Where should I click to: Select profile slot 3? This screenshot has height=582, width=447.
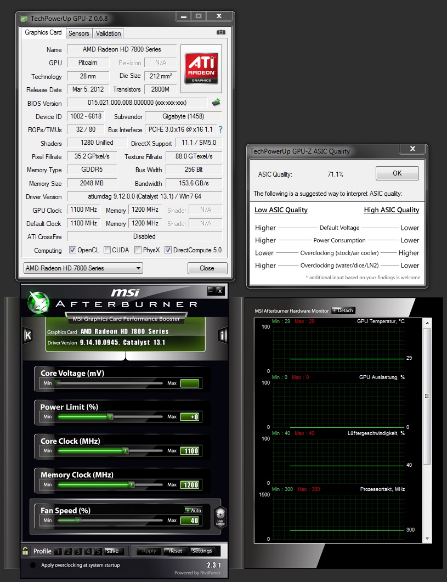tap(78, 551)
